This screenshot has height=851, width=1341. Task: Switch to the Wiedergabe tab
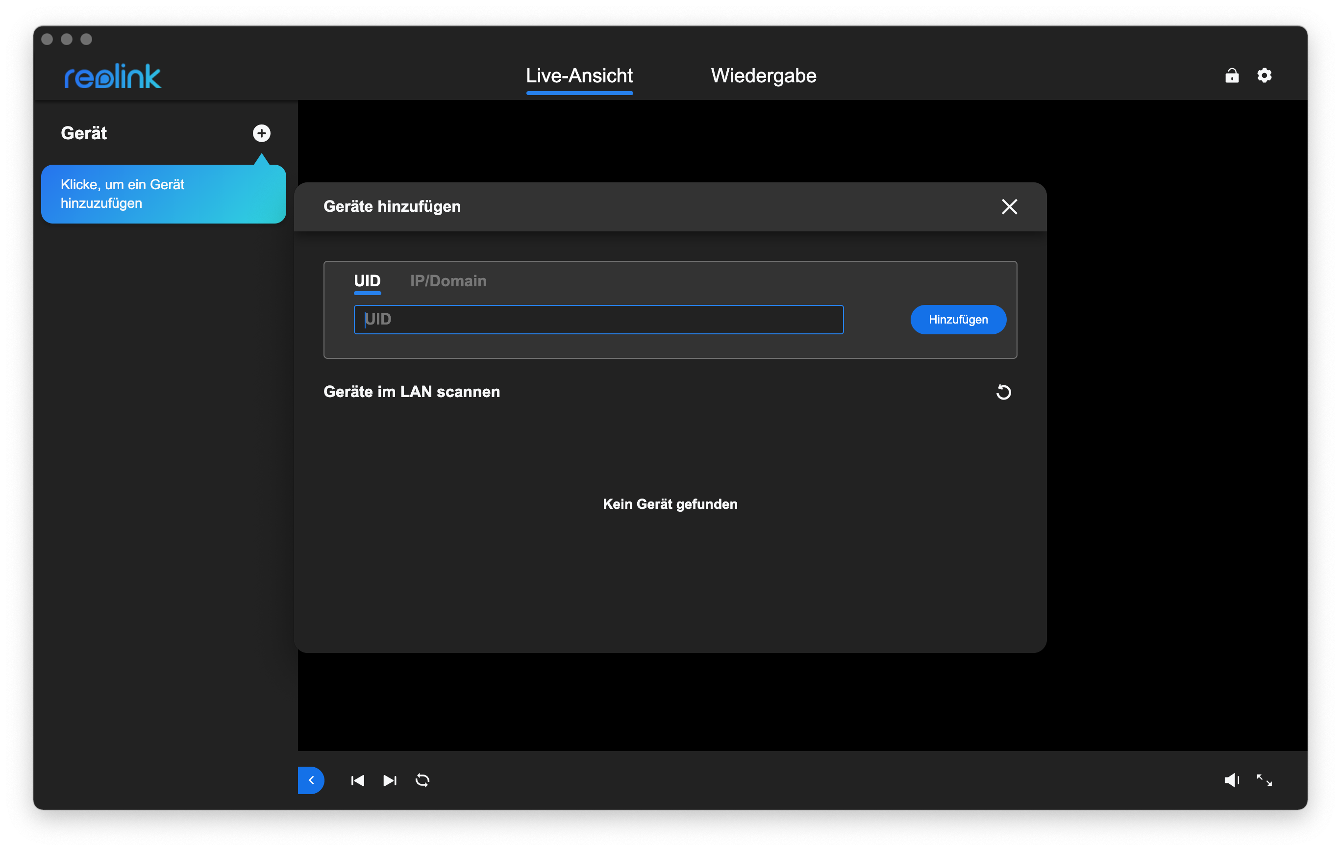point(764,76)
